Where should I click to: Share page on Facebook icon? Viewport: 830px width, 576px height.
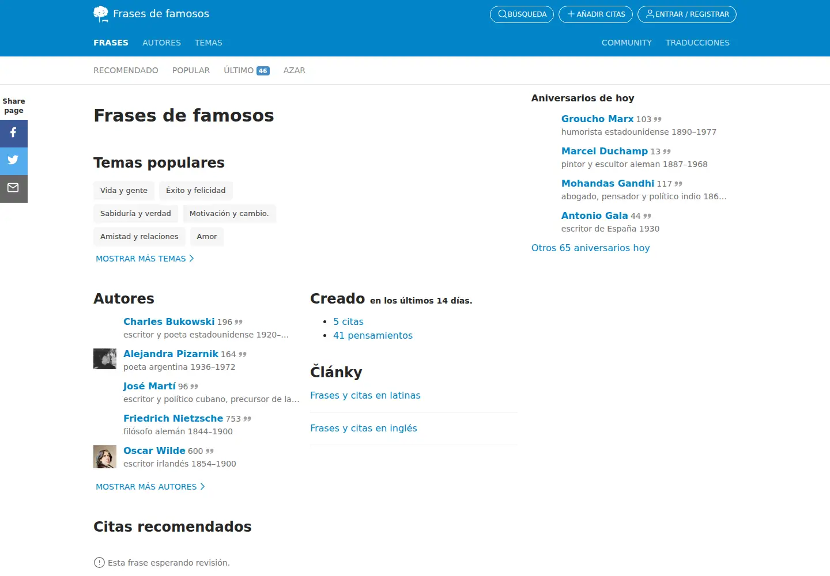point(13,133)
